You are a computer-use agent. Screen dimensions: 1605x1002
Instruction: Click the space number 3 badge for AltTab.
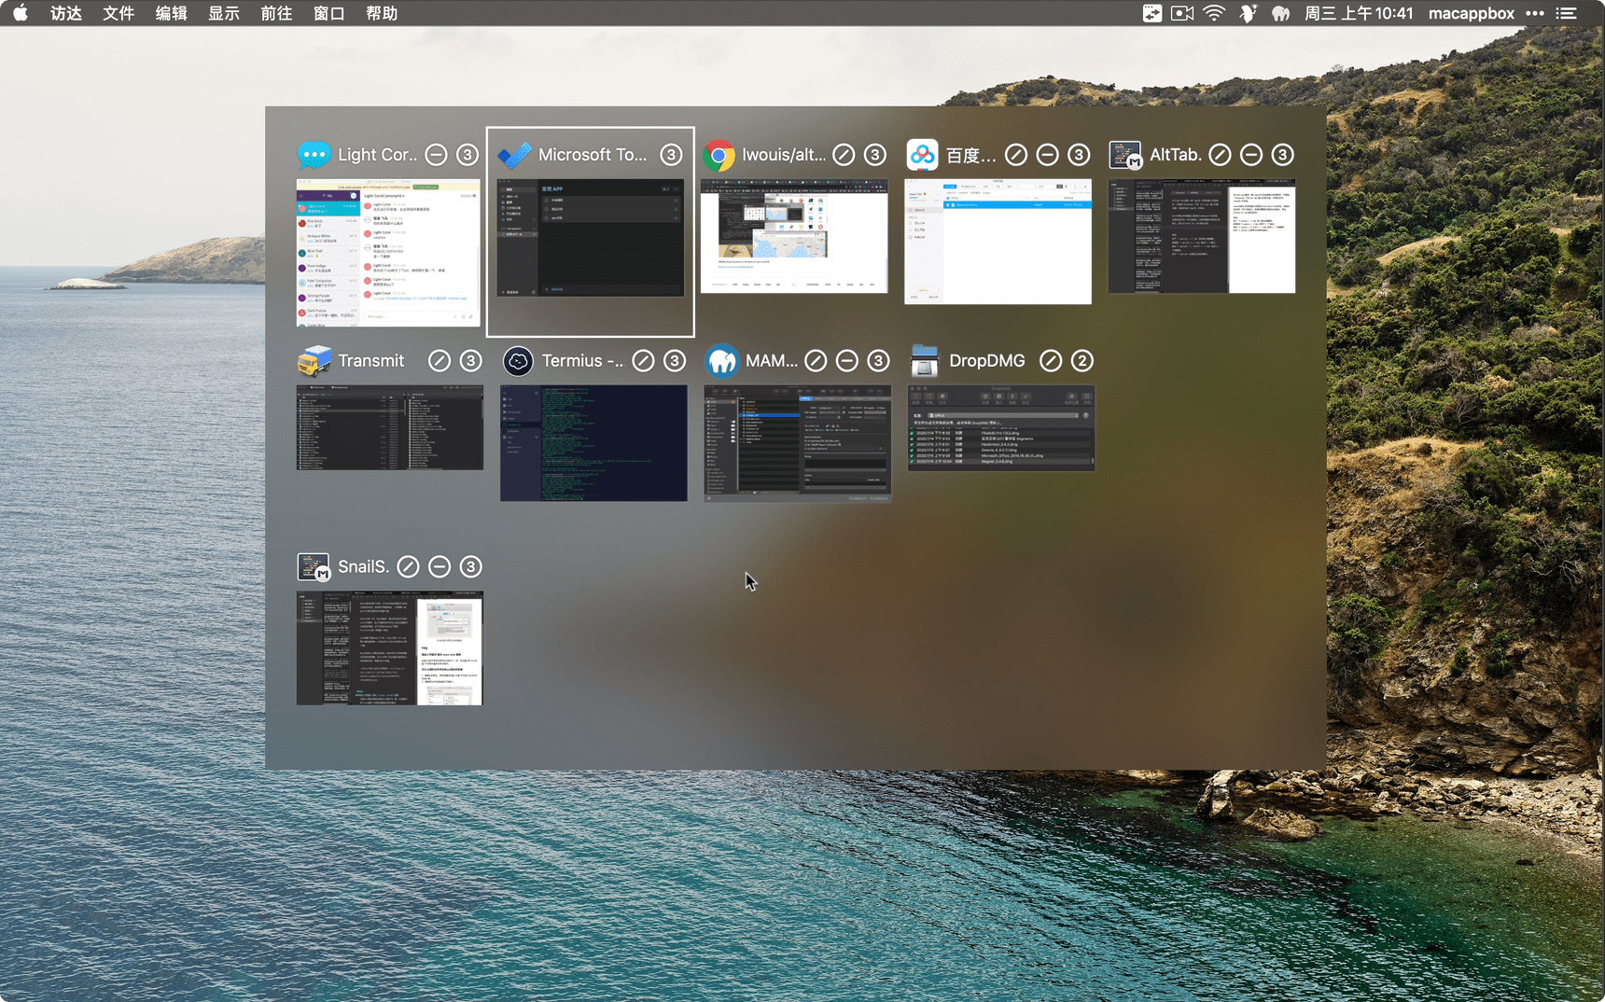(1283, 155)
